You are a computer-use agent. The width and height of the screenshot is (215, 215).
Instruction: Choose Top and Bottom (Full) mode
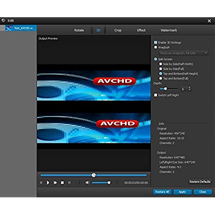(x=161, y=78)
